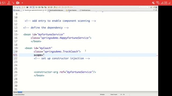The height and width of the screenshot is (96, 172).
Task: Click the Save toolbar icon
Action: click(x=17, y=7)
